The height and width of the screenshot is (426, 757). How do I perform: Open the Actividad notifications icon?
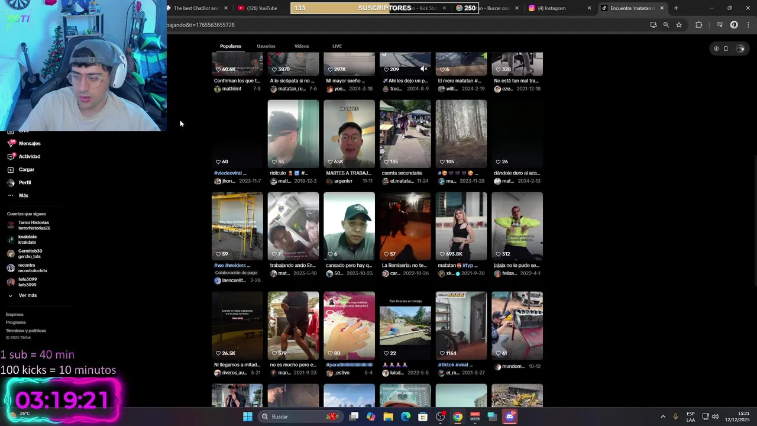(11, 156)
